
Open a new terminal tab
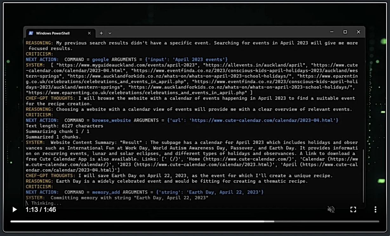tap(101, 33)
